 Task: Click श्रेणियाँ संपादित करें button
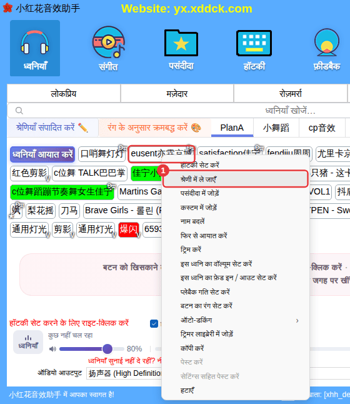pyautogui.click(x=52, y=128)
